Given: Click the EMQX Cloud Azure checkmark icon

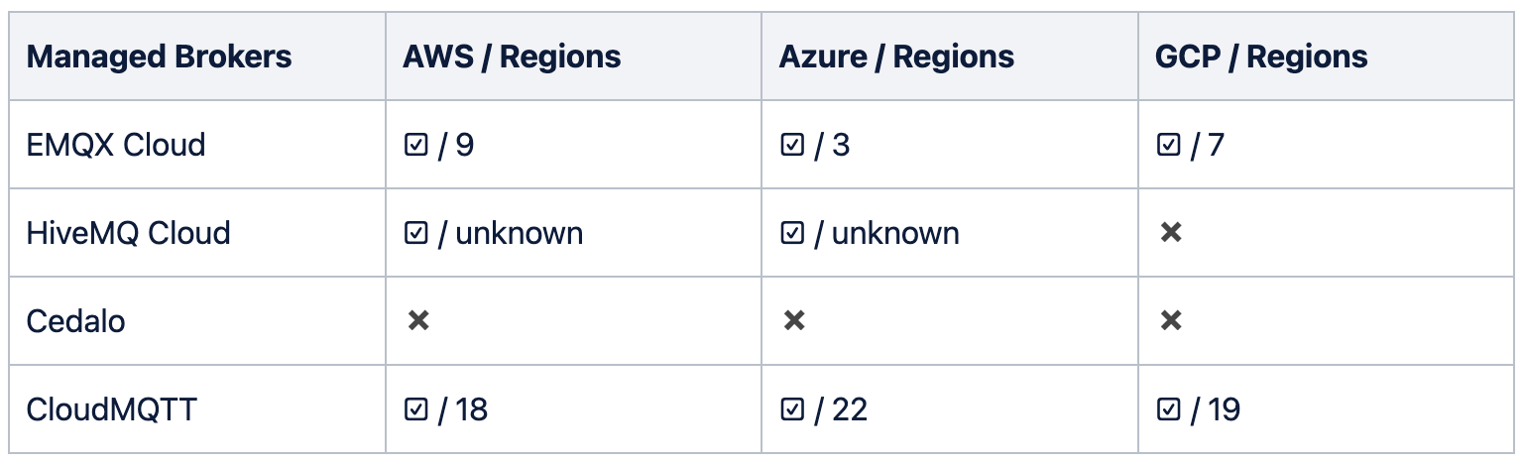Looking at the screenshot, I should coord(792,146).
